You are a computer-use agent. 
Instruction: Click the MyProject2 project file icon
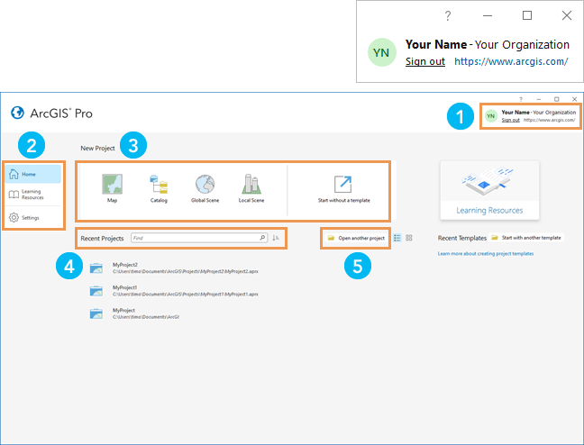pos(96,268)
